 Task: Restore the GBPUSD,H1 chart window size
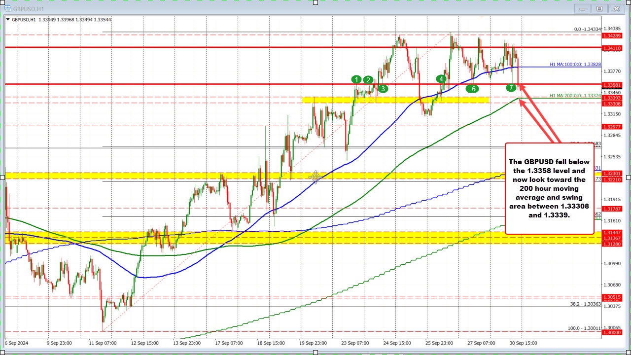(x=599, y=9)
